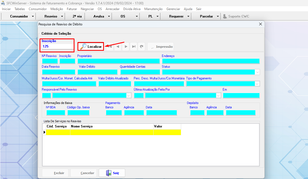Expand the Parcelar toolbar dropdown arrow

[x=218, y=16]
